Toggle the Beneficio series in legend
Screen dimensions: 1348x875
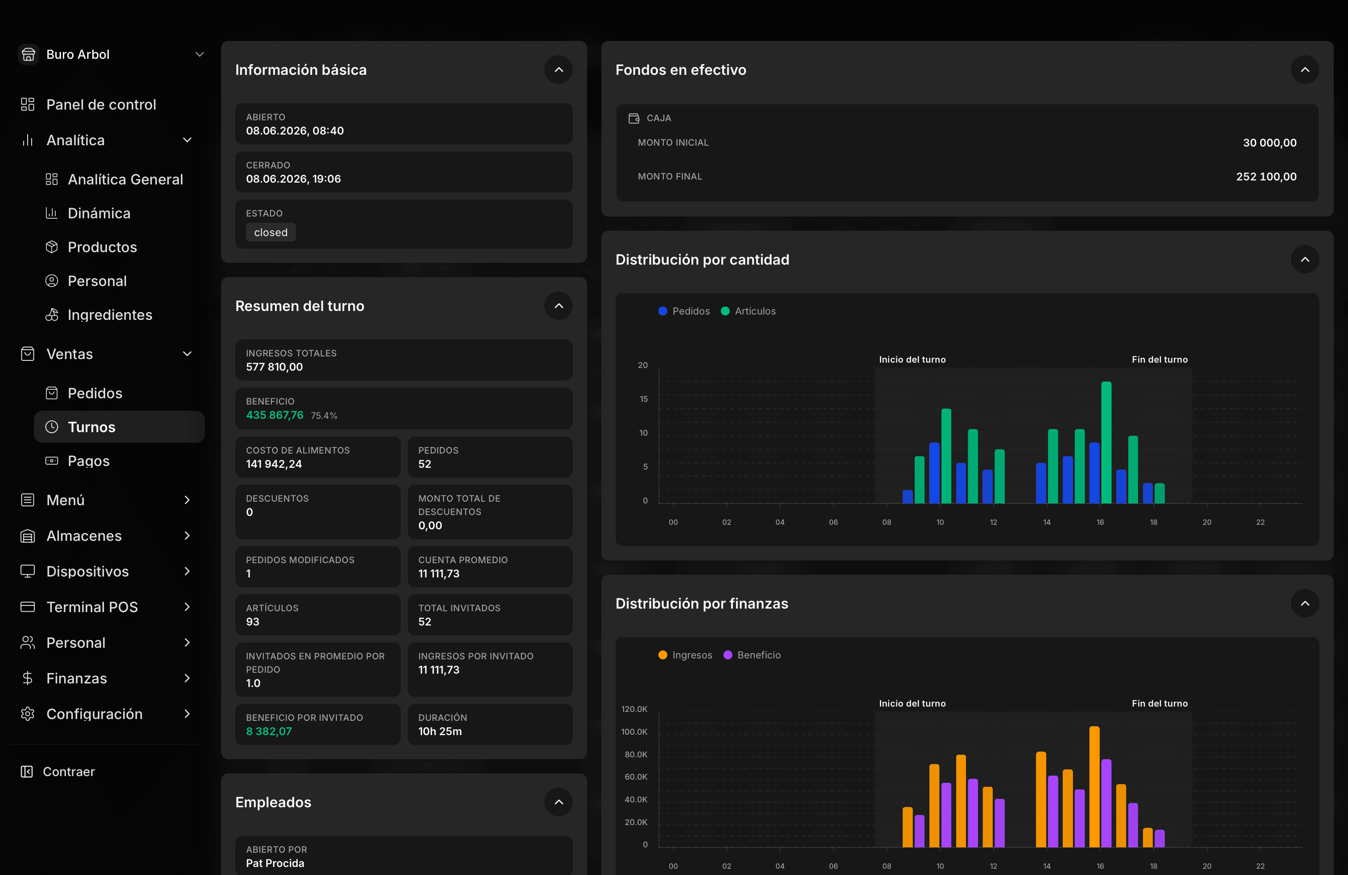pyautogui.click(x=752, y=655)
